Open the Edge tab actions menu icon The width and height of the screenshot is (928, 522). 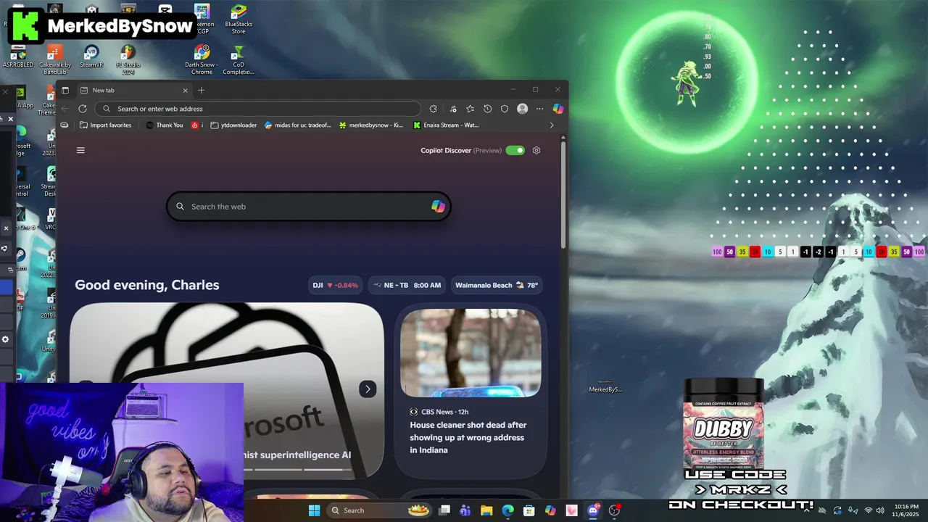[65, 90]
